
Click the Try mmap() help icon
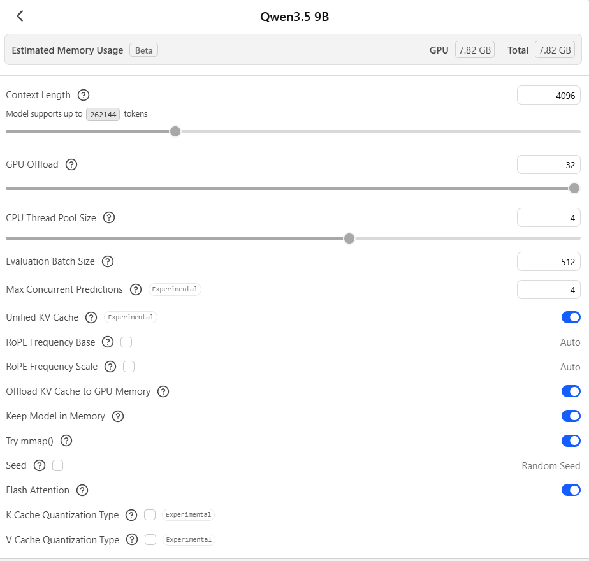pos(66,441)
